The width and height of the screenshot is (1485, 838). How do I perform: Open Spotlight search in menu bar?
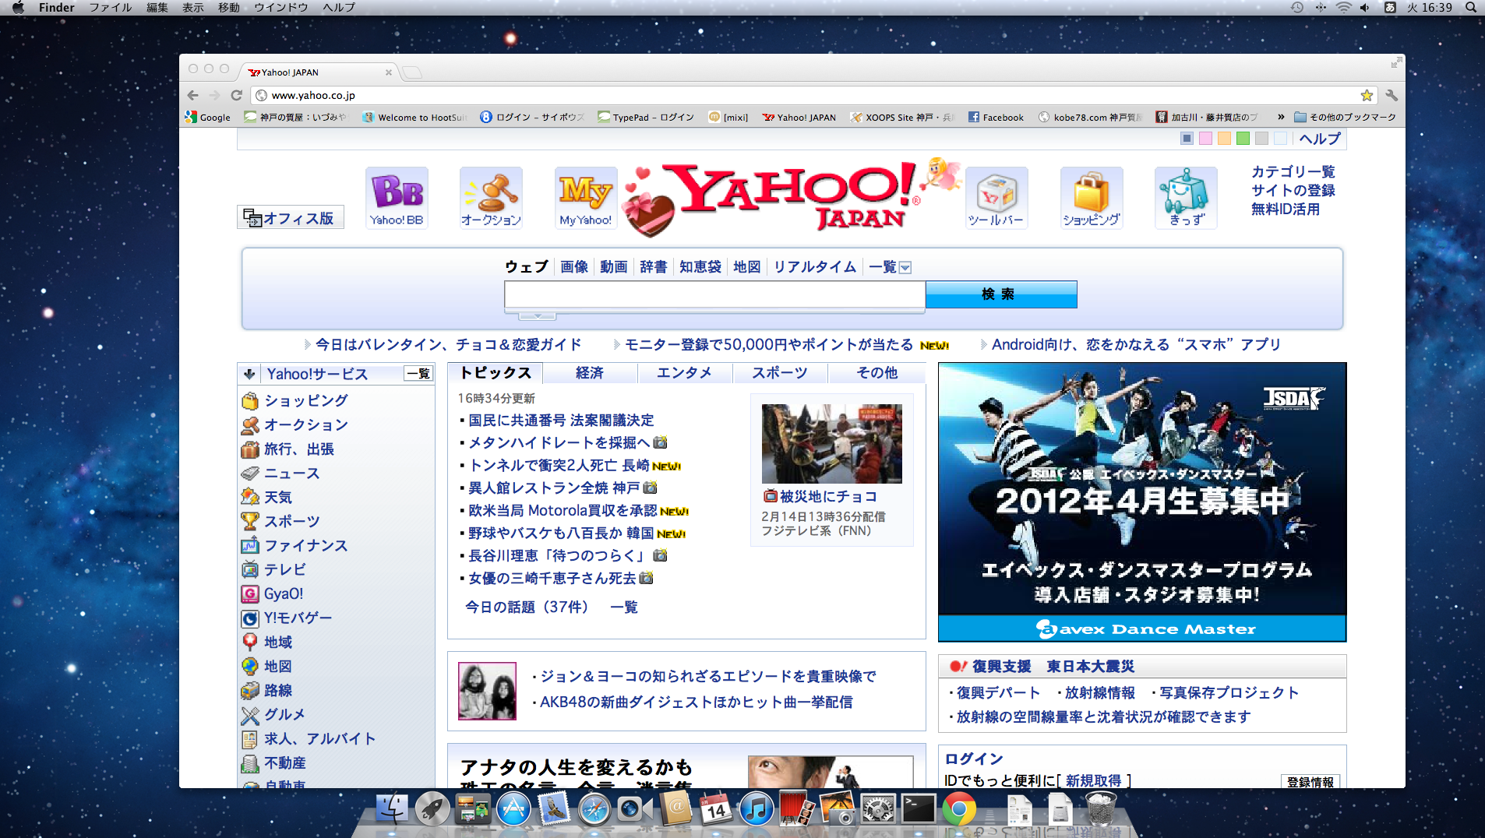pyautogui.click(x=1470, y=7)
